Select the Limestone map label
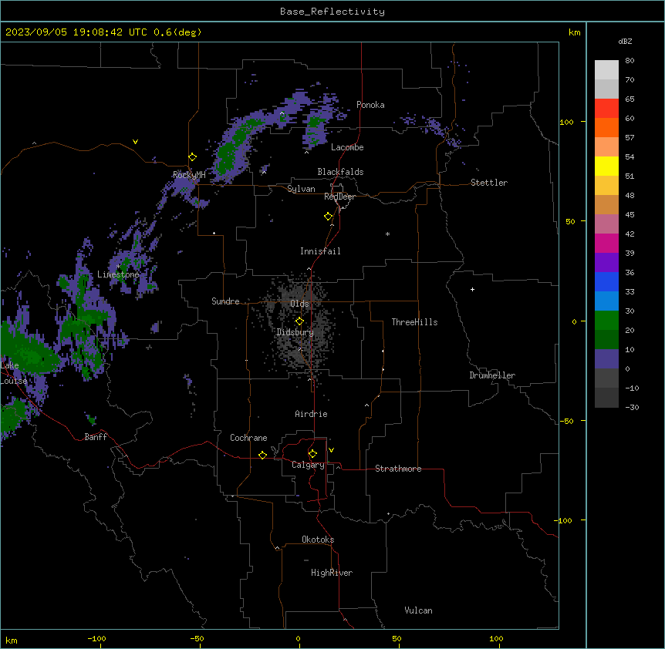 click(x=118, y=274)
